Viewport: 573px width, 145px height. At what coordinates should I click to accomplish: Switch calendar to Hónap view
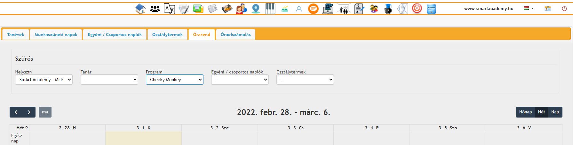(525, 112)
